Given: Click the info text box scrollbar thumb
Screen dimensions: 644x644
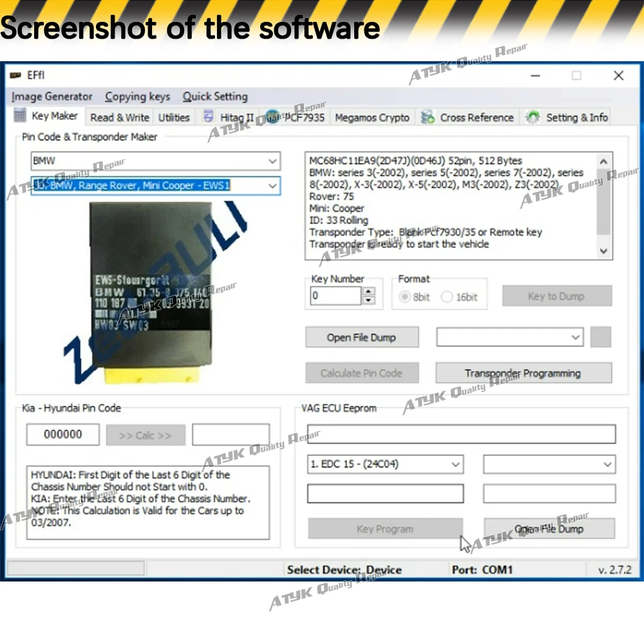Looking at the screenshot, I should (x=603, y=201).
